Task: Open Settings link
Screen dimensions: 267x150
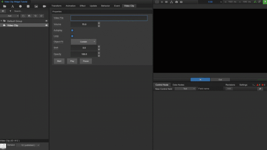Action: pyautogui.click(x=243, y=85)
